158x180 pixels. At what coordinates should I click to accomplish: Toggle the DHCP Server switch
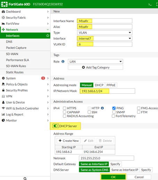tap(56, 126)
